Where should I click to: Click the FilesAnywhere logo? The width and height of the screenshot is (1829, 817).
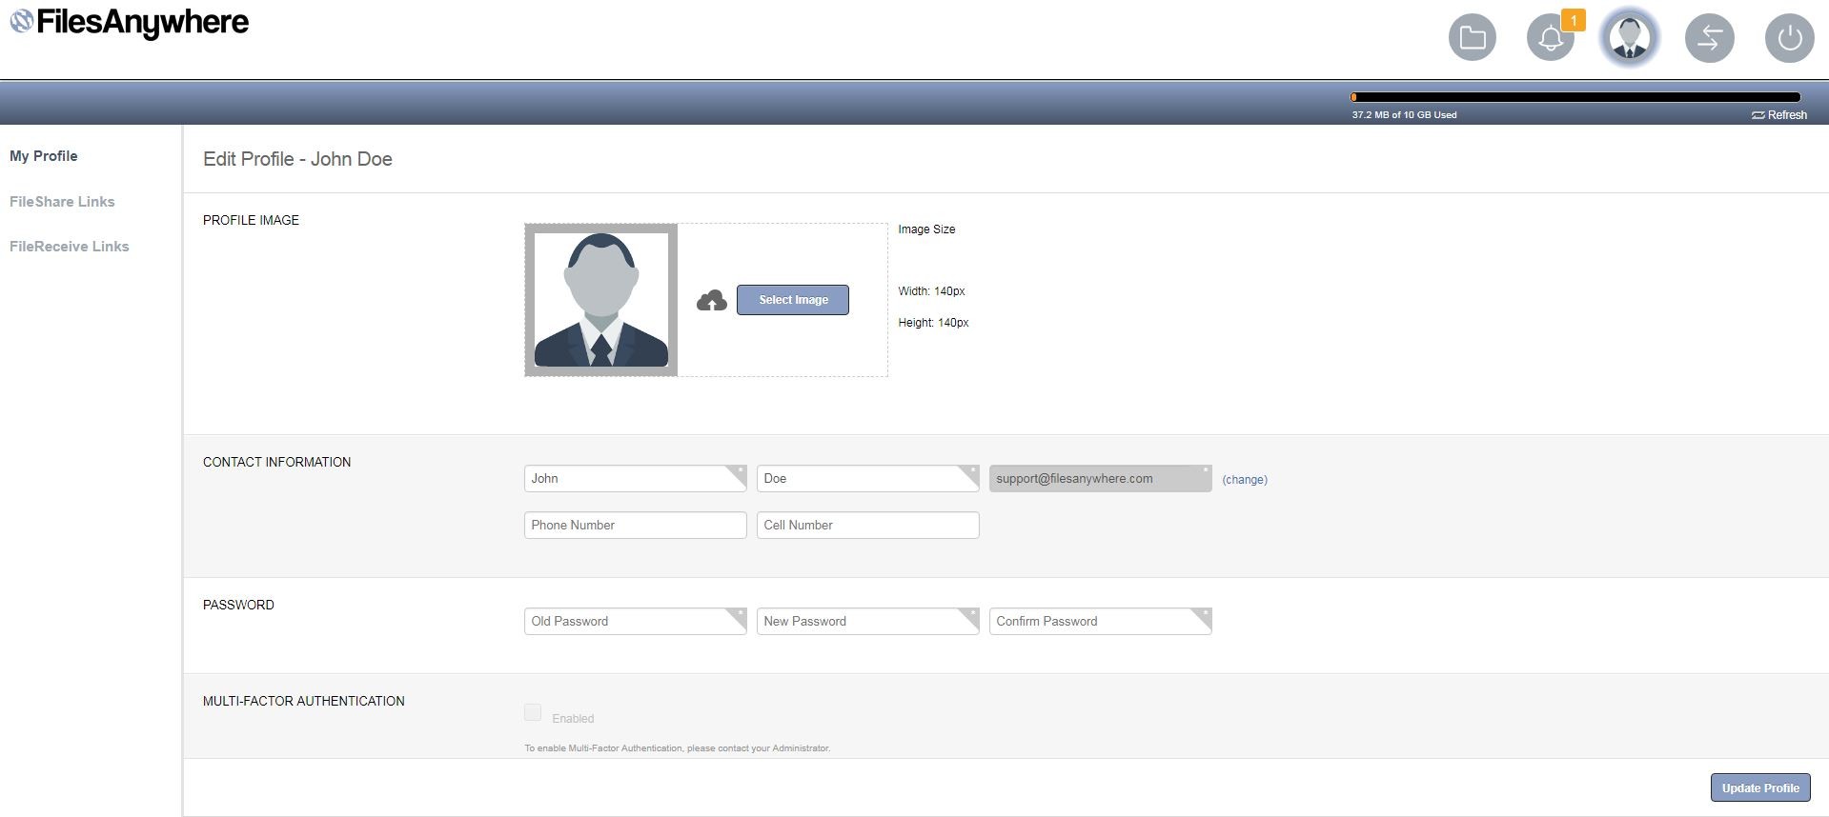point(130,22)
